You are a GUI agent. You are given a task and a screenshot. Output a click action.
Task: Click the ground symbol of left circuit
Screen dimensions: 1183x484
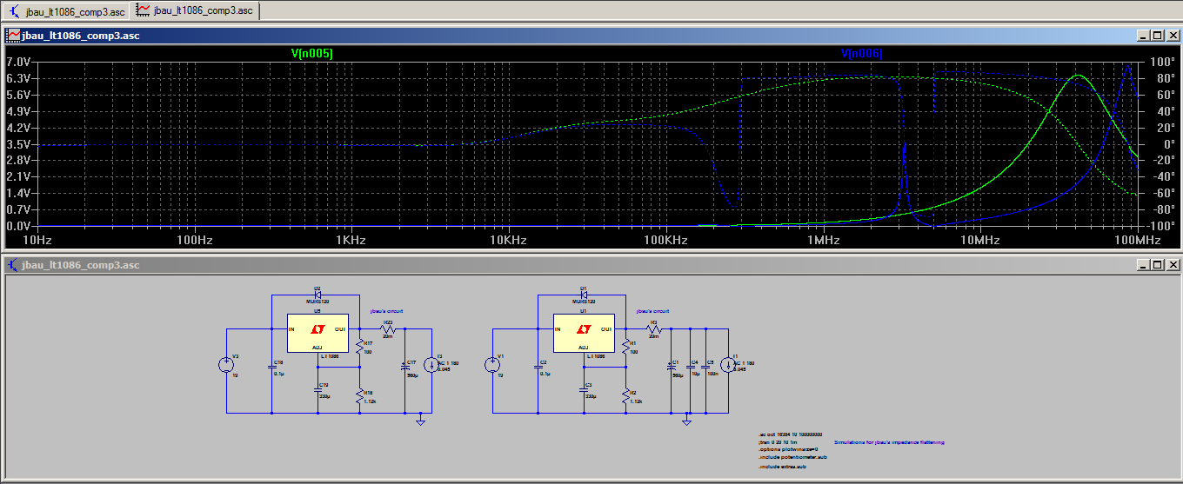click(x=420, y=421)
